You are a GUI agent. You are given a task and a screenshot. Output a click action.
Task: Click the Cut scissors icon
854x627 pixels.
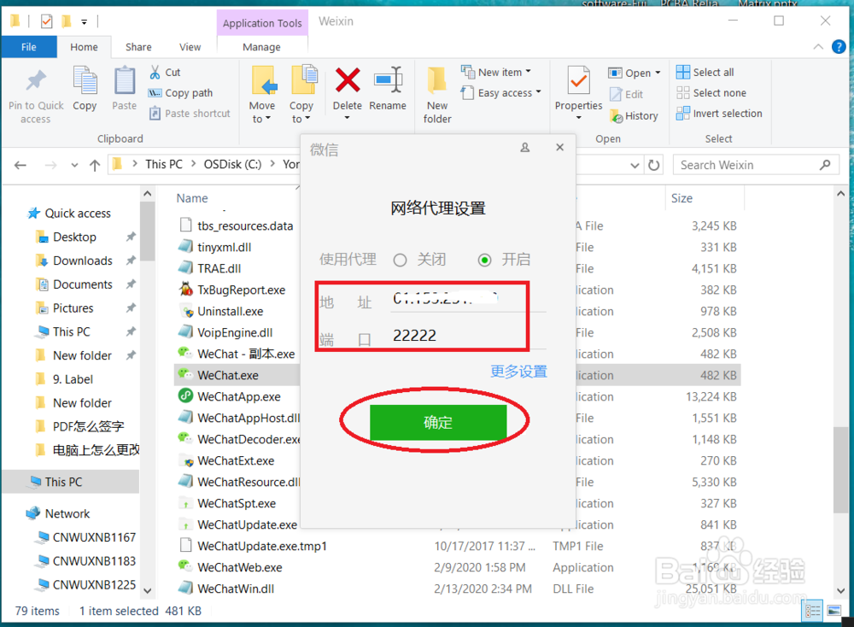155,72
